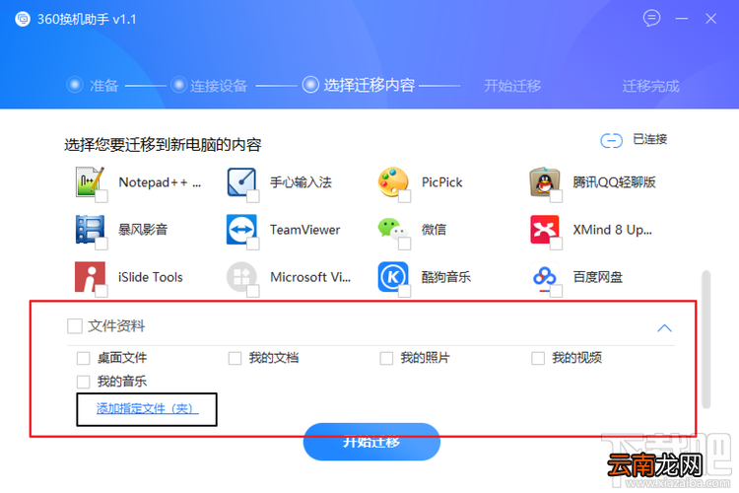Click the 手心输入法 app icon

pos(241,181)
